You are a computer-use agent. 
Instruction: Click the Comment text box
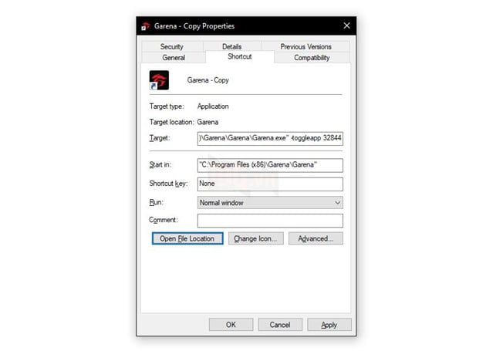(x=269, y=221)
